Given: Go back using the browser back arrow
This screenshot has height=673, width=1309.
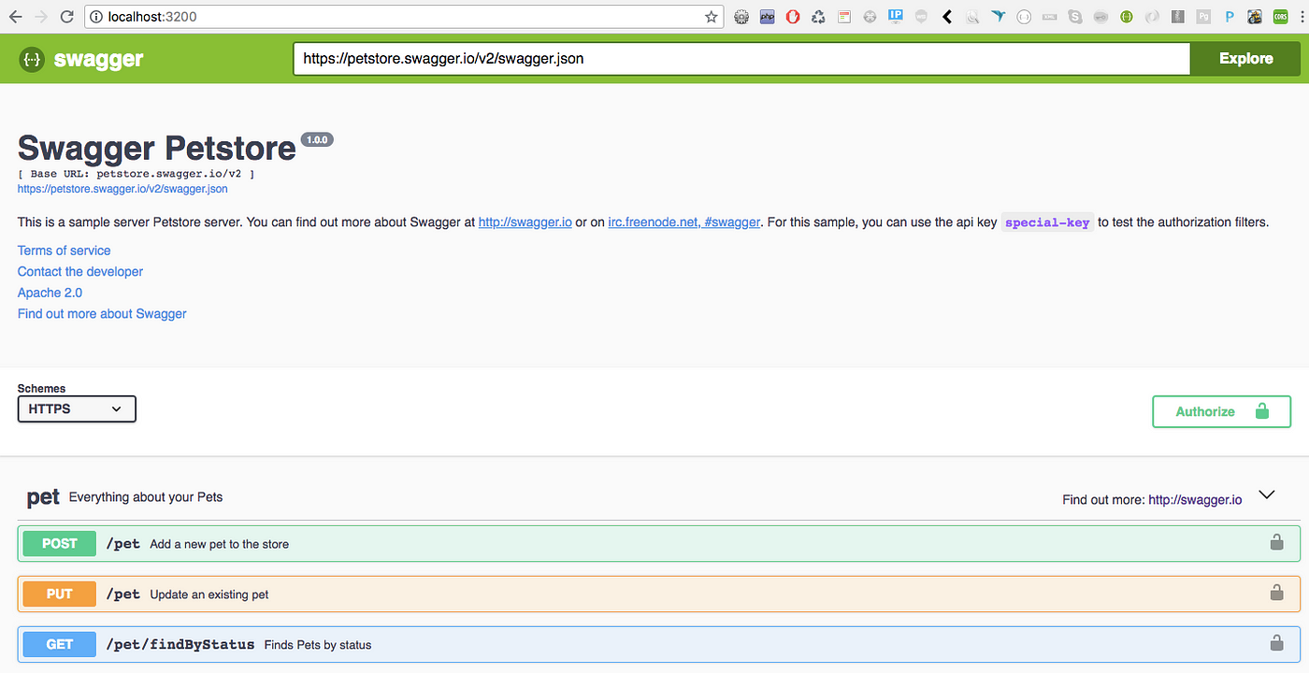Looking at the screenshot, I should (x=15, y=17).
